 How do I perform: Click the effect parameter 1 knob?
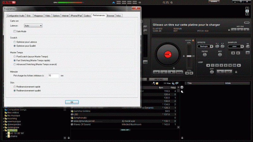[217, 47]
